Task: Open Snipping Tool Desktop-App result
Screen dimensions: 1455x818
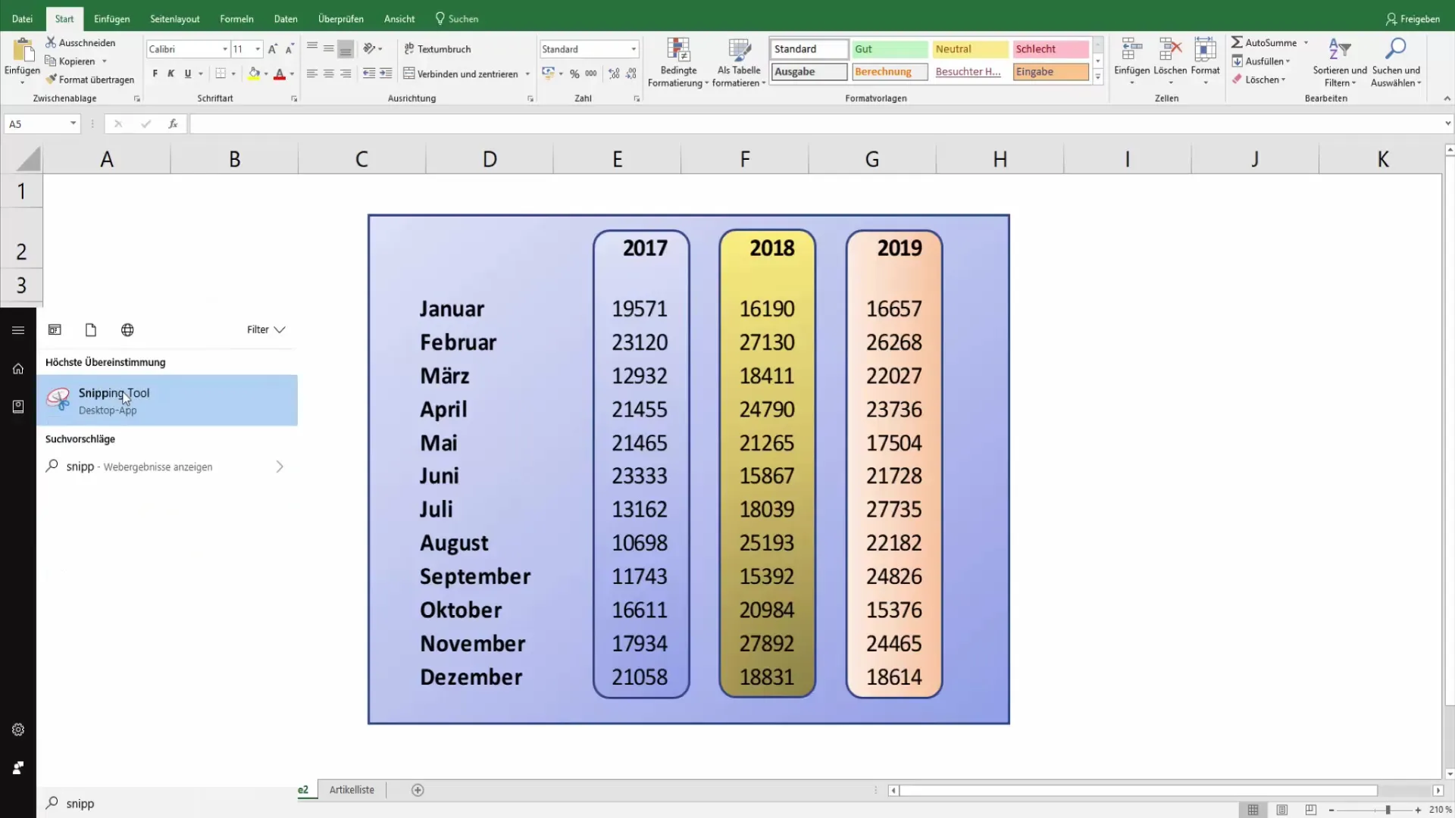Action: [167, 400]
